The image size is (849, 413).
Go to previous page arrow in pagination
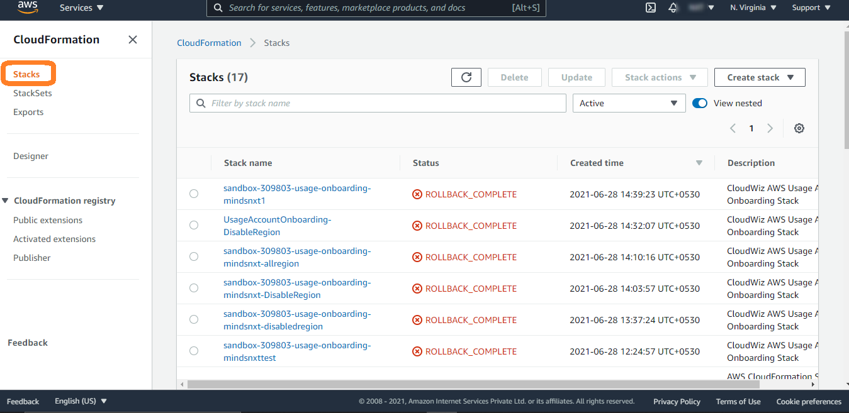pos(733,128)
